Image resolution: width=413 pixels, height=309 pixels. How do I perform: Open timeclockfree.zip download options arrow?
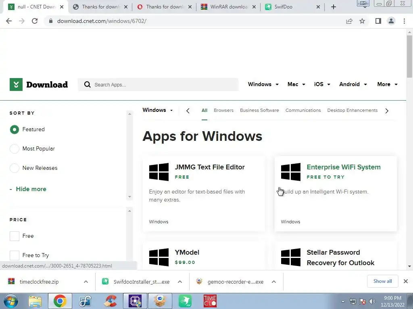coord(86,282)
